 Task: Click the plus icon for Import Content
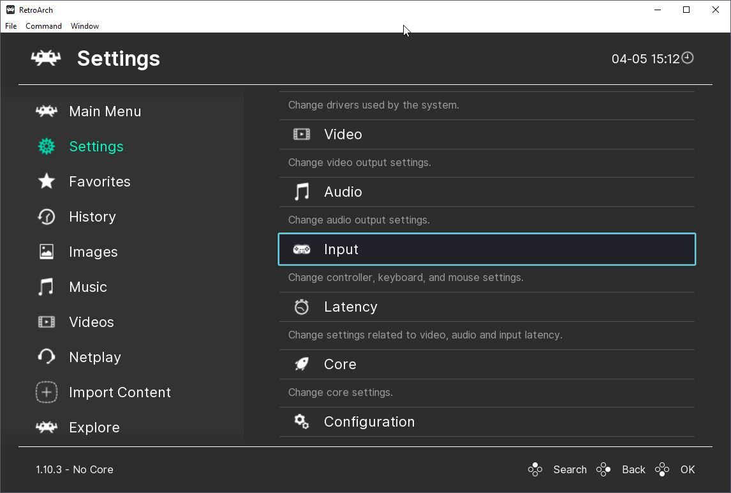click(47, 392)
